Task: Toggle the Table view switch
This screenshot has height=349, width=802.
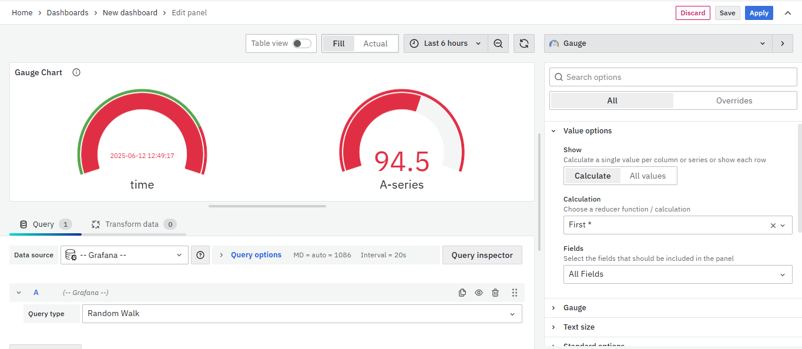Action: click(302, 43)
